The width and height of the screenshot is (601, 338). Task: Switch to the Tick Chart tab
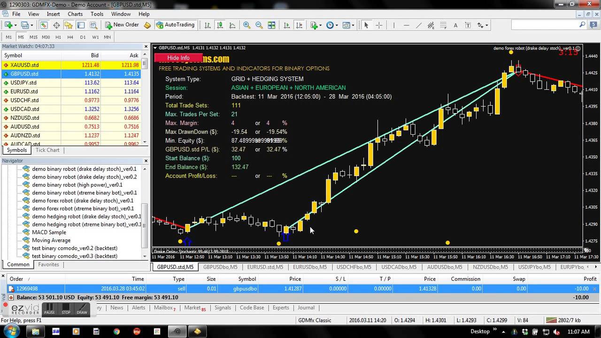(47, 150)
